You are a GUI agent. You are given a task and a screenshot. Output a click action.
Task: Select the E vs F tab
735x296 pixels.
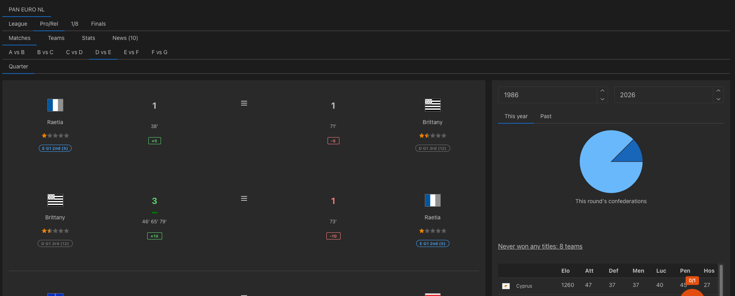pyautogui.click(x=131, y=52)
